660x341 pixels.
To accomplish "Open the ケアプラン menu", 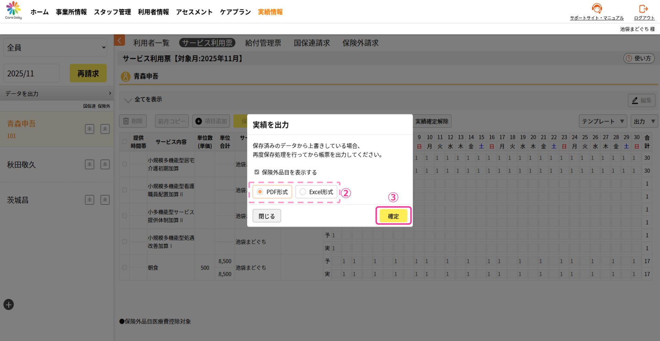I will 235,12.
